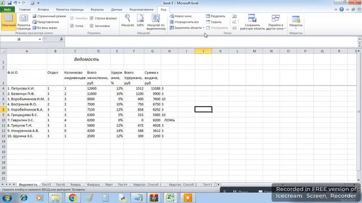
Task: Switch to Во весь экран full screen
Action: [45, 28]
